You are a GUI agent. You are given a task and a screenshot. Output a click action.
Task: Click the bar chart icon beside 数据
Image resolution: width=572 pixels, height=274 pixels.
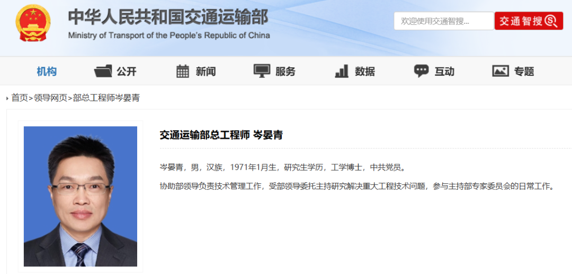tap(342, 71)
